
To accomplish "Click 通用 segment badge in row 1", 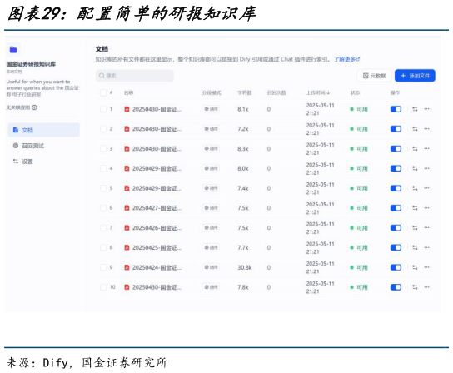I will click(x=211, y=109).
